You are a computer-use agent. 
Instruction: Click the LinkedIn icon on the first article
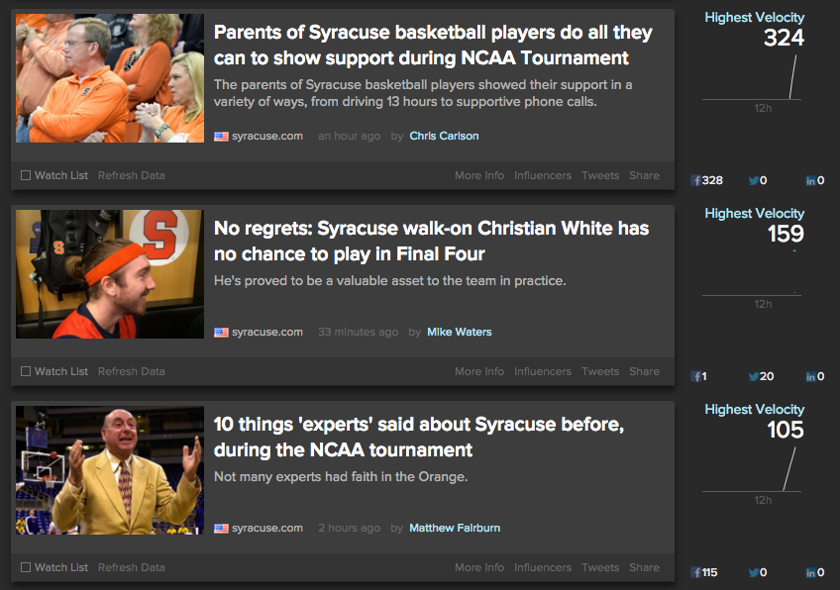tap(810, 180)
